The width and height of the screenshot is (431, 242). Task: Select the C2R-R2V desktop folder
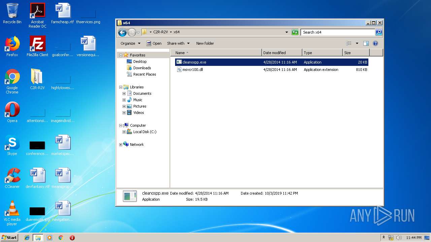(x=37, y=79)
